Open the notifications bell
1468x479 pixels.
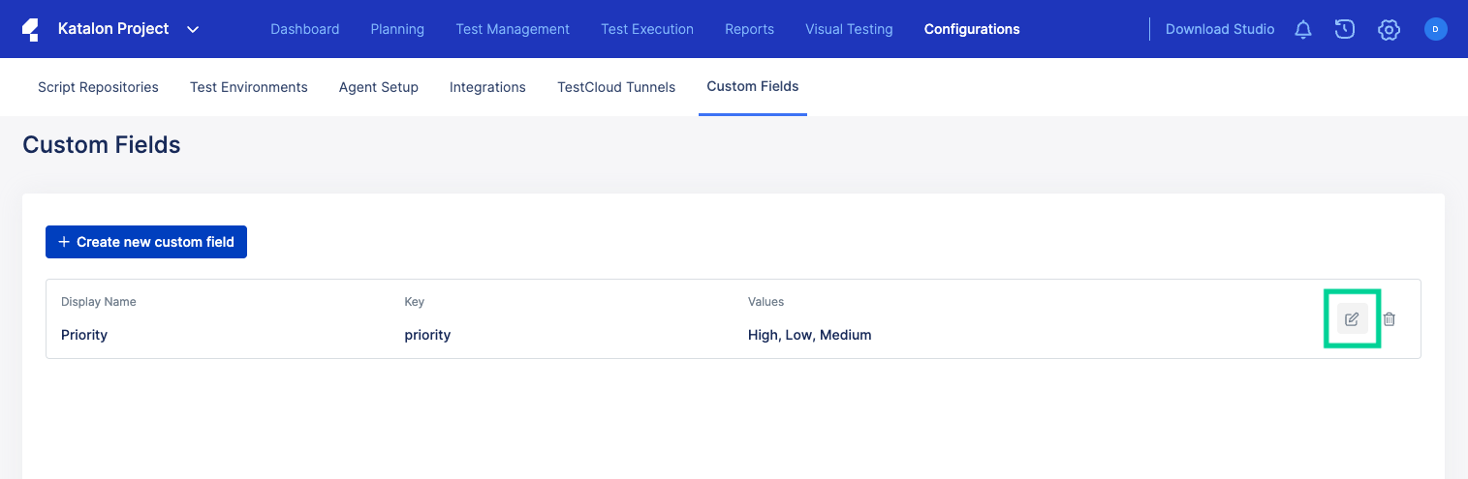[1303, 29]
